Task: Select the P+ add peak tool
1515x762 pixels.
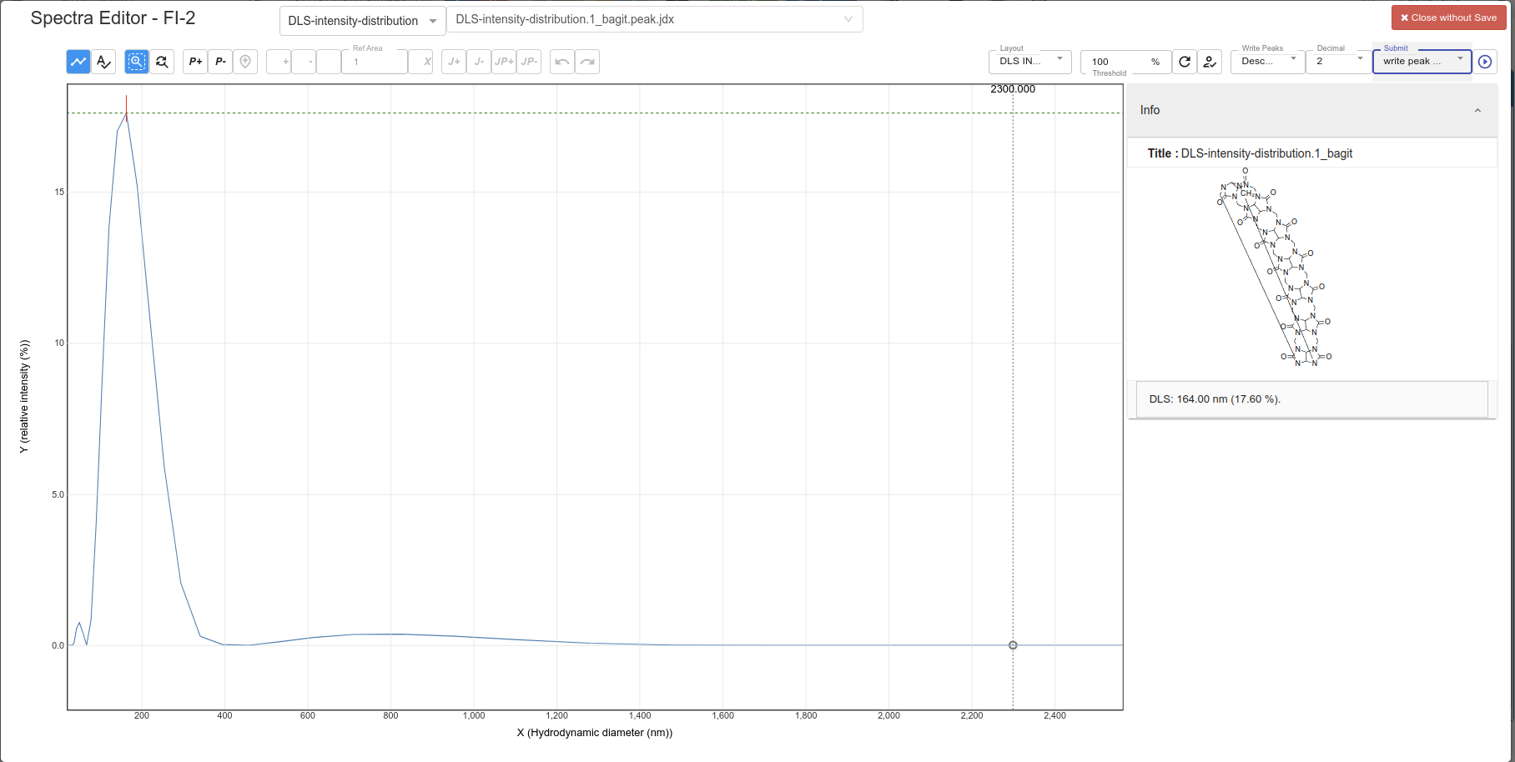Action: 194,61
